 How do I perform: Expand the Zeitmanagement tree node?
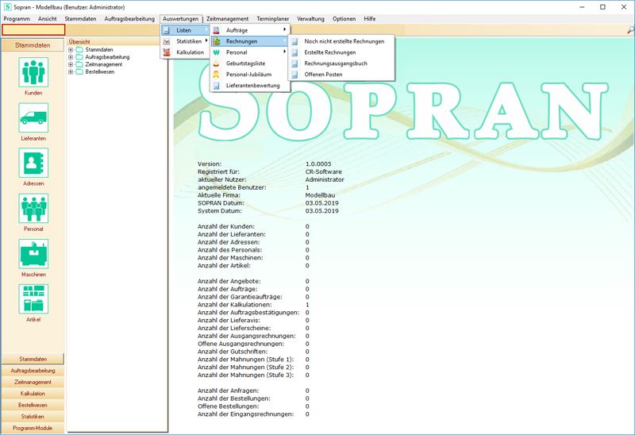point(71,64)
